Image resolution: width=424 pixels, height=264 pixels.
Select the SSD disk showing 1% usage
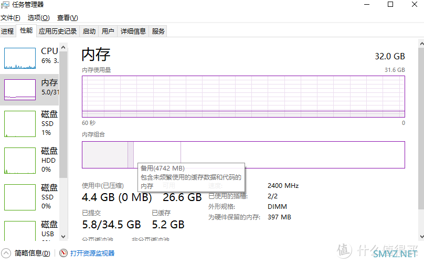pos(19,123)
